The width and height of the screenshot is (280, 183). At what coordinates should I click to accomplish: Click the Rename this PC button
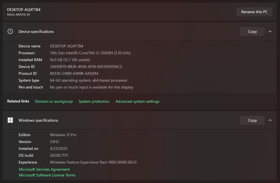point(254,12)
